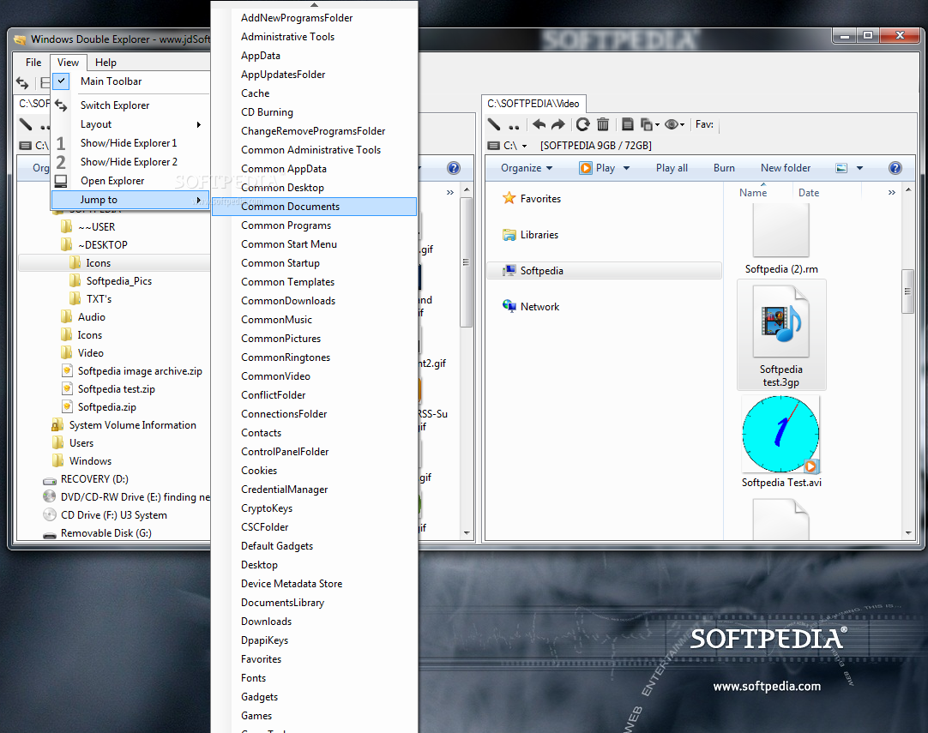Click the Libraries icon in navigation pane
Image resolution: width=928 pixels, height=733 pixels.
point(509,235)
